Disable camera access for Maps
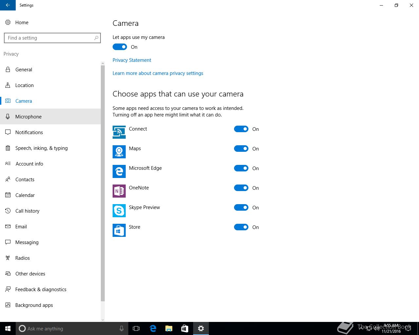 241,149
